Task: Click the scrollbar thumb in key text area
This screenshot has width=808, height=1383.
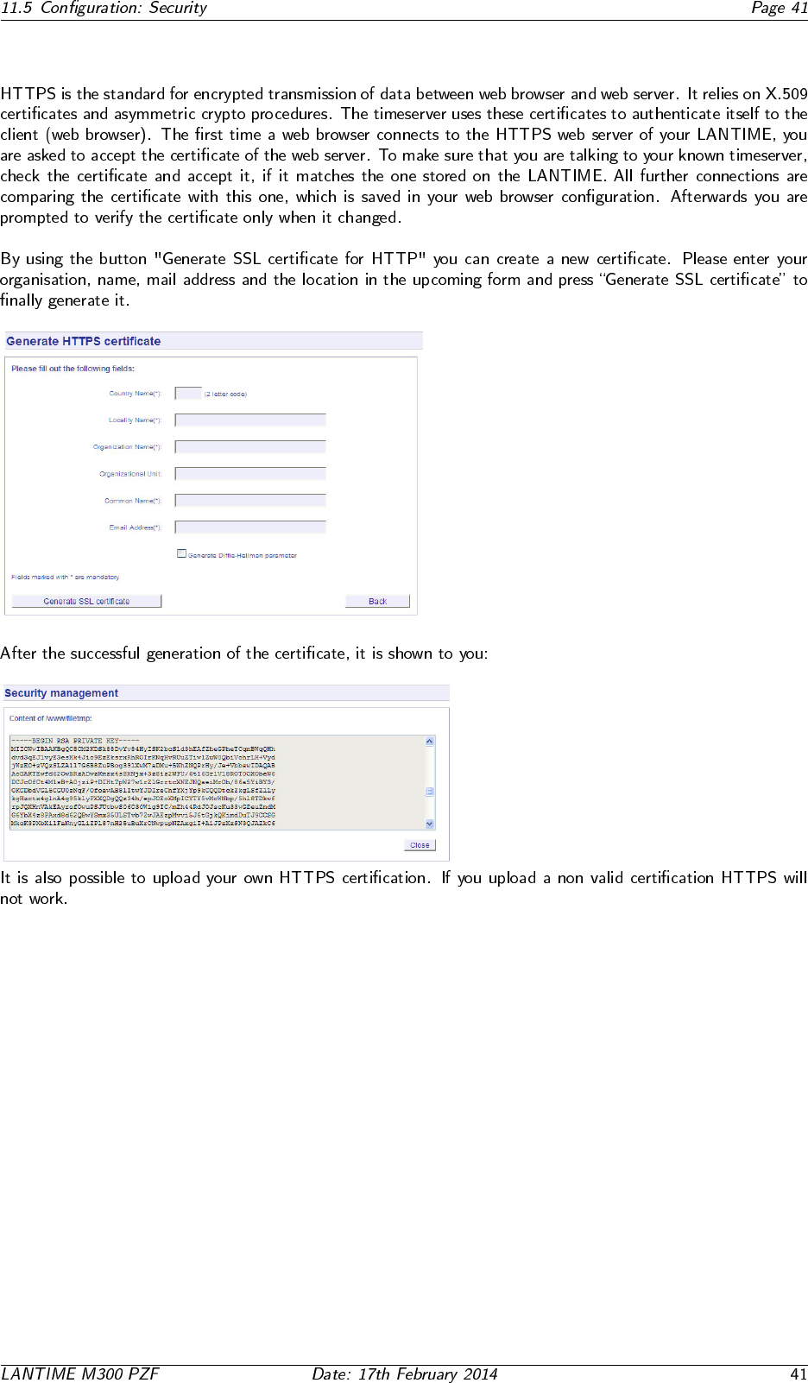Action: coord(430,792)
